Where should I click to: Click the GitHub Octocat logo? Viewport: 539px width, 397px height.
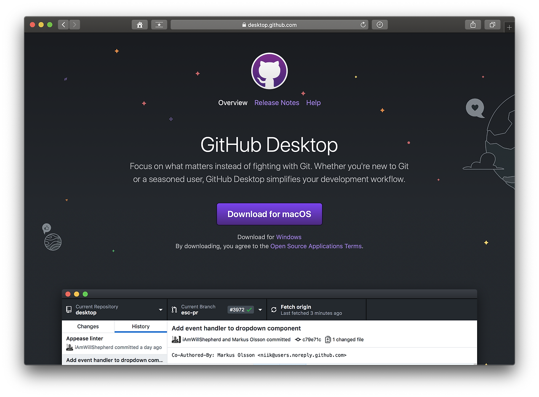click(269, 71)
